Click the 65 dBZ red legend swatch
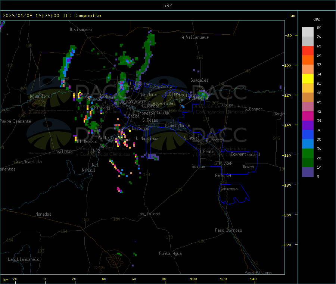 click(308, 50)
